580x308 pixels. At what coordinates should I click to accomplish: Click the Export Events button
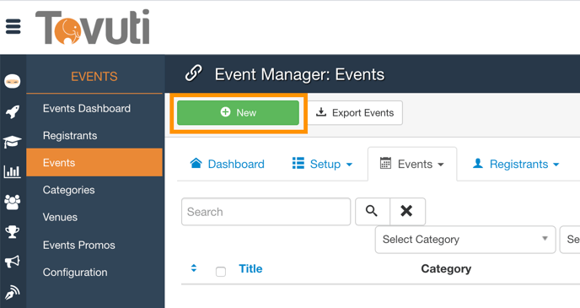(355, 112)
